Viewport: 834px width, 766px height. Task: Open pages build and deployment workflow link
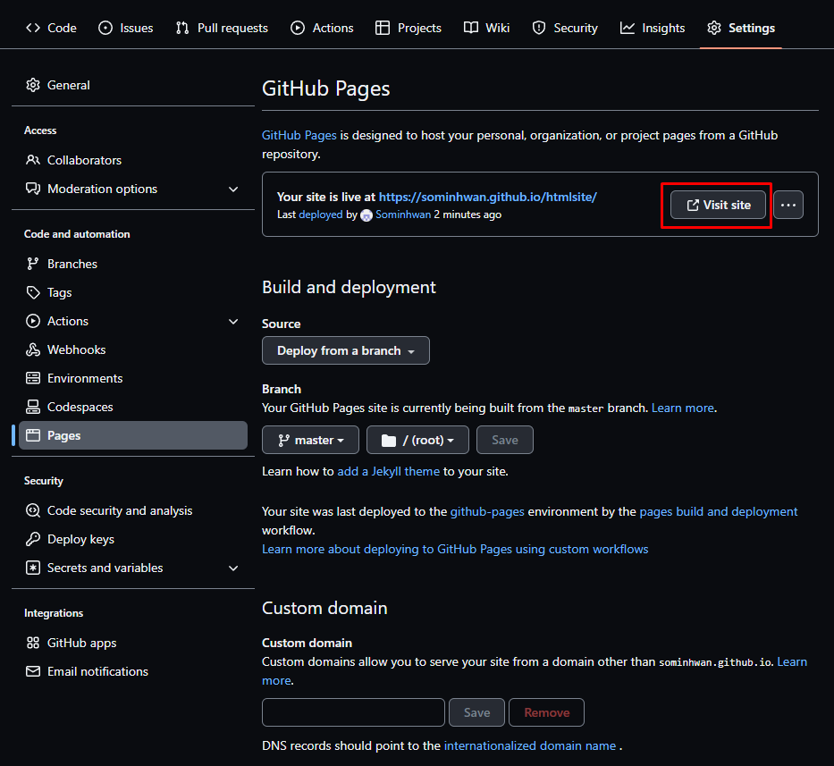click(x=719, y=512)
